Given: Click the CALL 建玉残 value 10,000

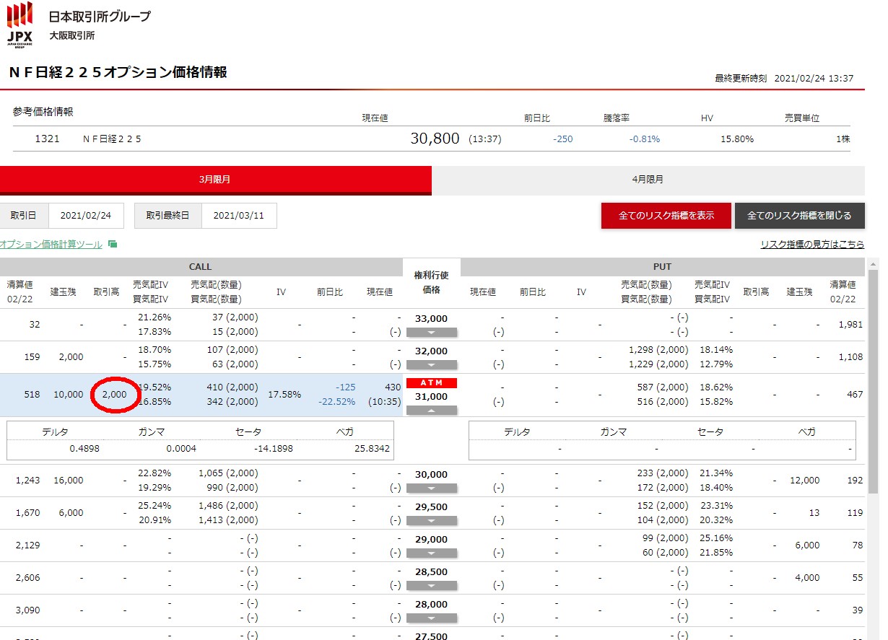Looking at the screenshot, I should coord(69,395).
